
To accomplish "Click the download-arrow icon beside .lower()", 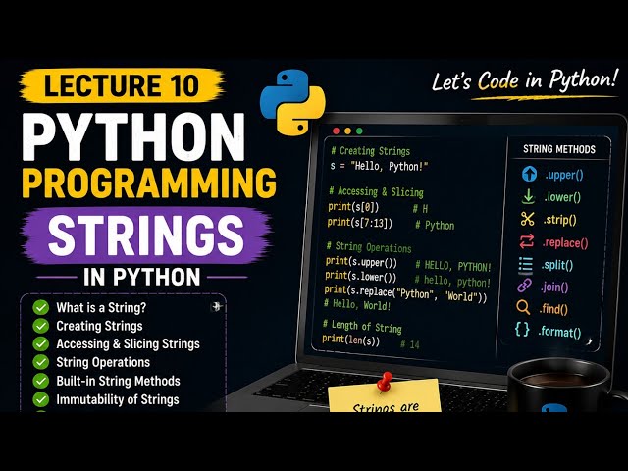I will pyautogui.click(x=528, y=196).
